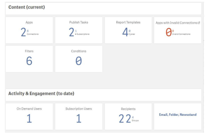Click the Activity & Engagement (to date) heading
The height and width of the screenshot is (135, 205).
(41, 94)
